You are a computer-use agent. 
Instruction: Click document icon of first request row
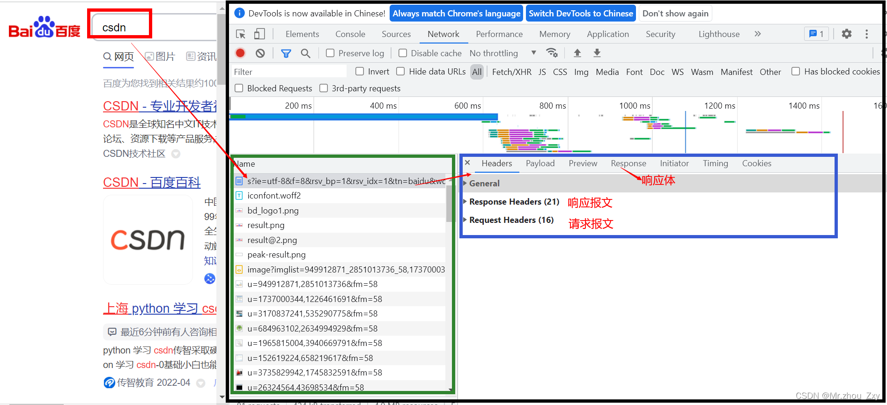(239, 181)
